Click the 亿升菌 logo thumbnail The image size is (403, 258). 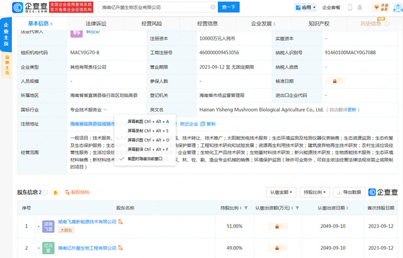coord(48,248)
